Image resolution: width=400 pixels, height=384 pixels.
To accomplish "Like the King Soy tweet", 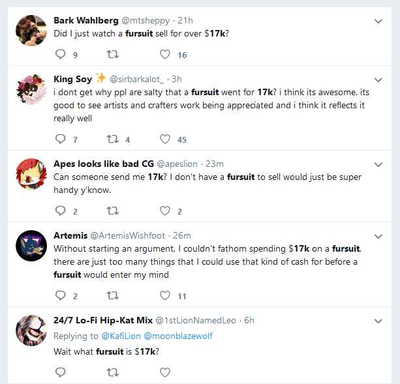I will (x=165, y=139).
